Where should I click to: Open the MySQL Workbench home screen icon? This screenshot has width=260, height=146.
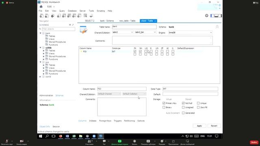click(41, 6)
